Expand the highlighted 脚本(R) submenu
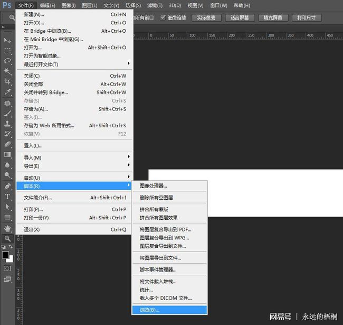The width and height of the screenshot is (343, 325). pos(75,186)
